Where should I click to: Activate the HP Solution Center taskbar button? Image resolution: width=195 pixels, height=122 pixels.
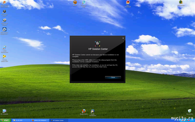[59, 120]
